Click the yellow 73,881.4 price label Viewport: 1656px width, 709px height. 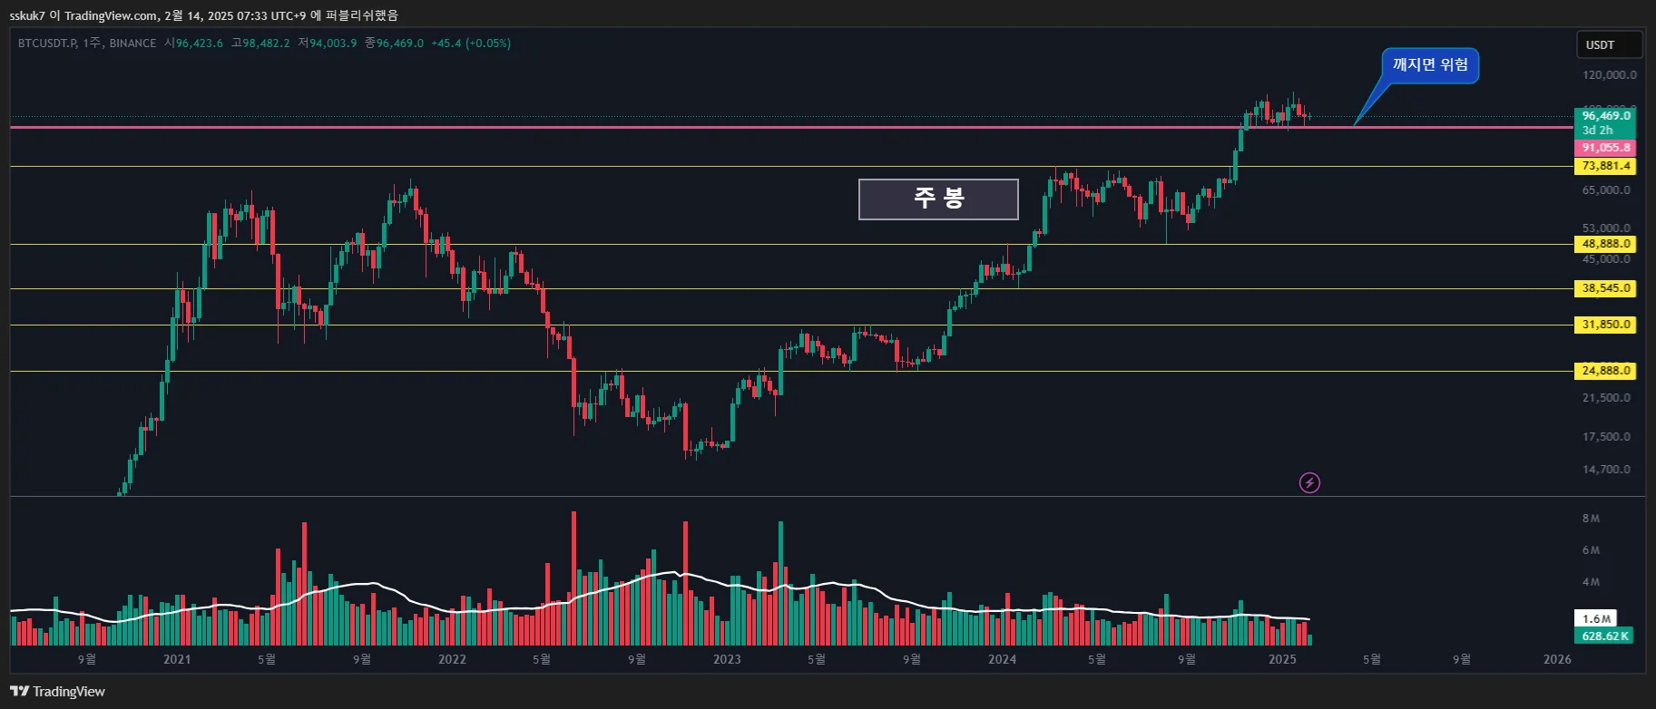[1605, 166]
